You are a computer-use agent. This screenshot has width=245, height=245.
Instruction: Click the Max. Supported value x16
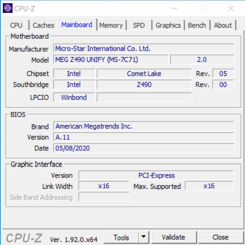coord(209,186)
